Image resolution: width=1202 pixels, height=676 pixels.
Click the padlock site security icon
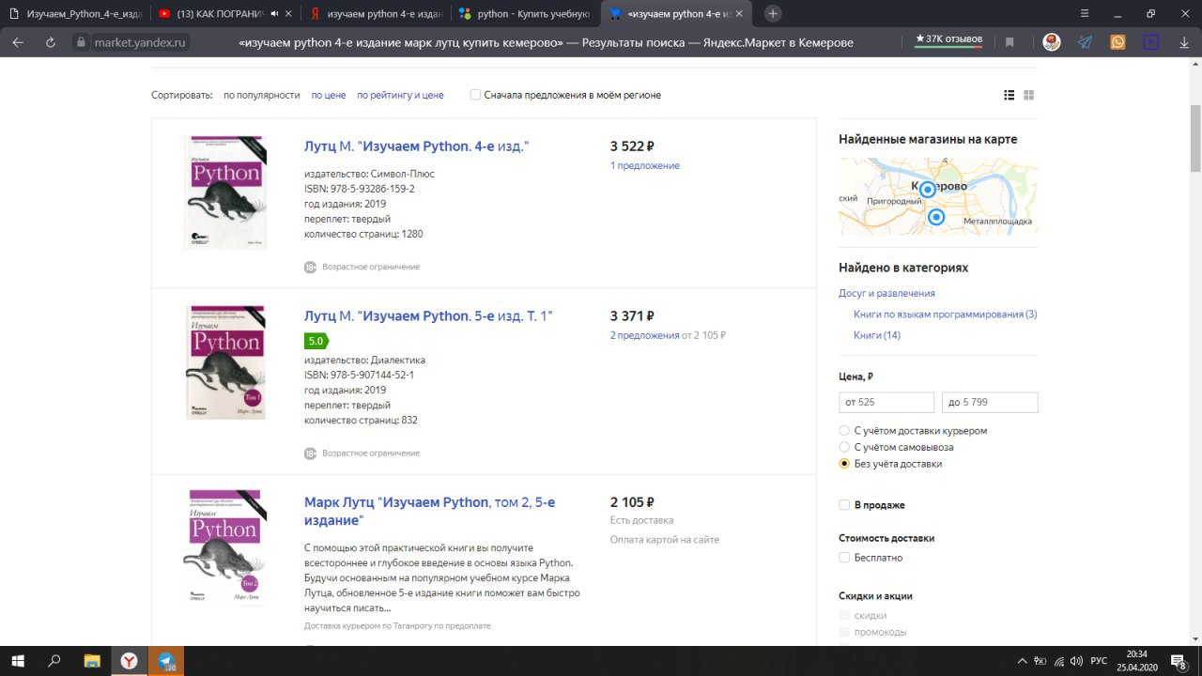coord(80,42)
